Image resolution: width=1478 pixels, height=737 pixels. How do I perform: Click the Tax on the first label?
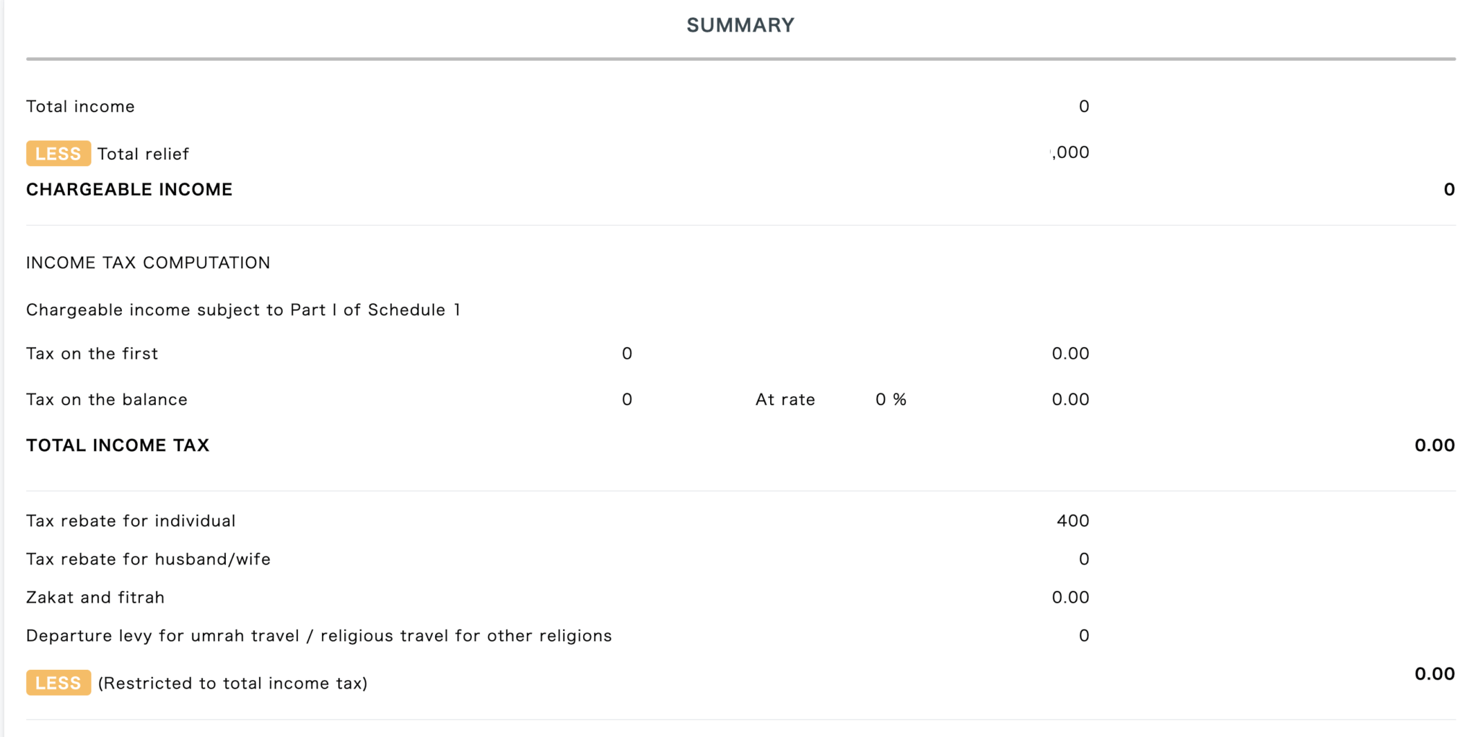click(x=92, y=354)
